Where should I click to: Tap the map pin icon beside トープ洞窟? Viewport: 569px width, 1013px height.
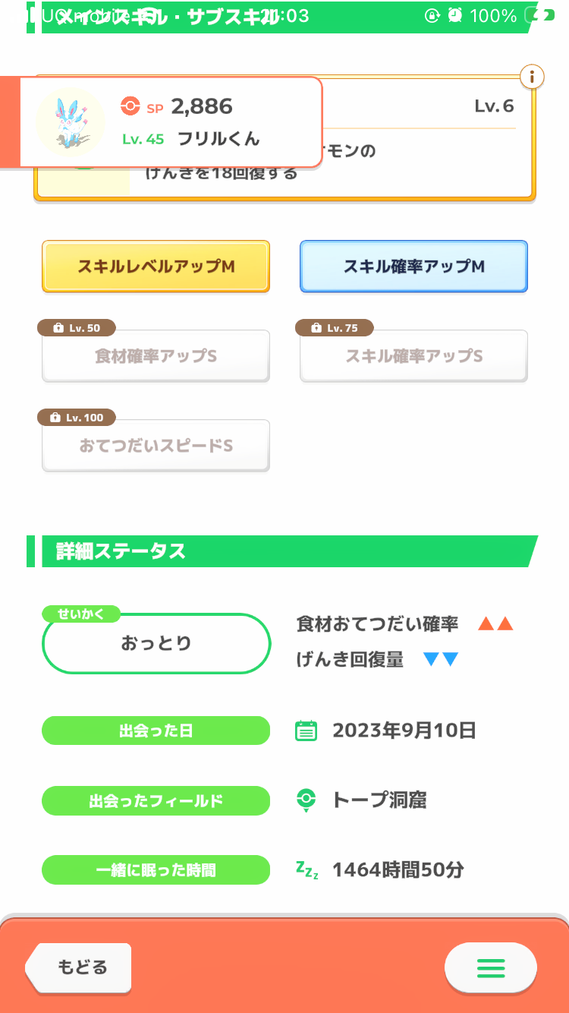pos(306,800)
